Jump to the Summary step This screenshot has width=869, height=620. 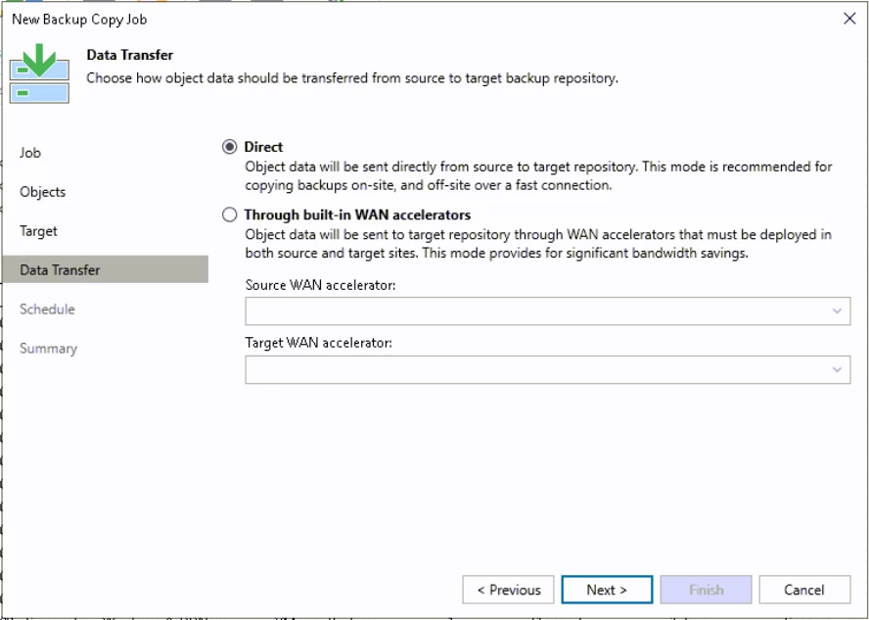[48, 348]
